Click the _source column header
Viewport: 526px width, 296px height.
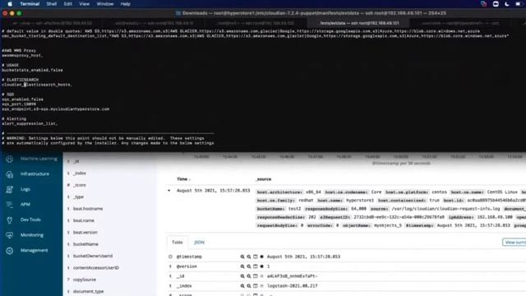coord(264,179)
